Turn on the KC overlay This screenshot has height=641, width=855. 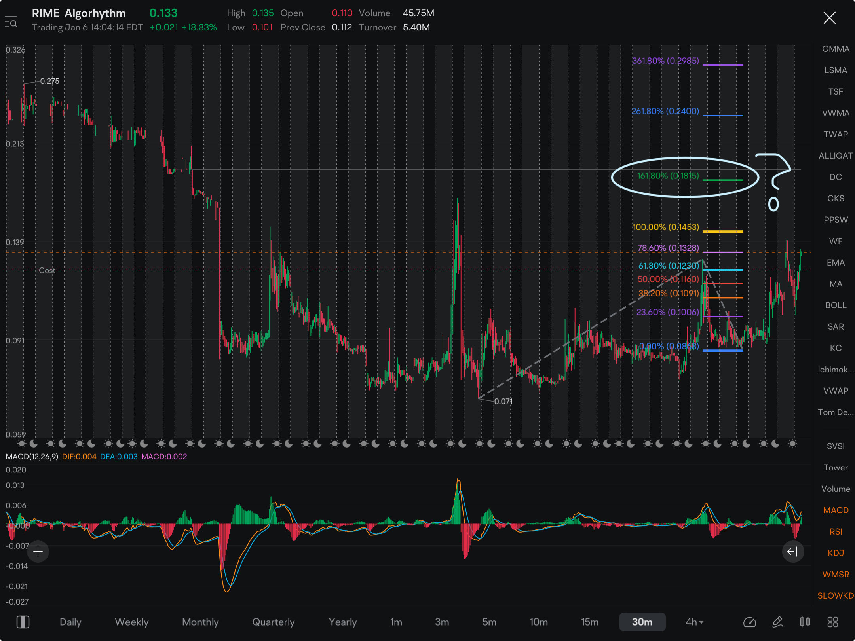[x=836, y=348]
